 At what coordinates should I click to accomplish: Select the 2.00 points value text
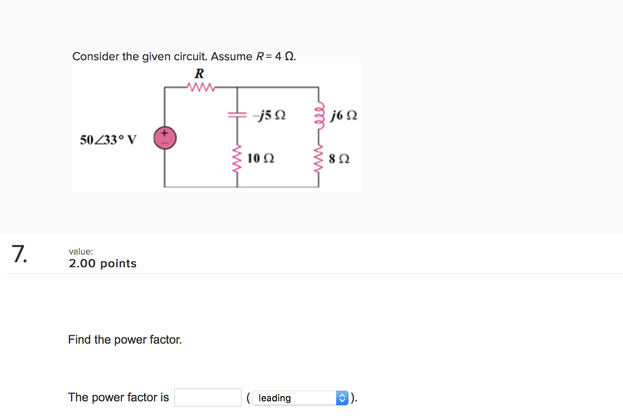102,263
